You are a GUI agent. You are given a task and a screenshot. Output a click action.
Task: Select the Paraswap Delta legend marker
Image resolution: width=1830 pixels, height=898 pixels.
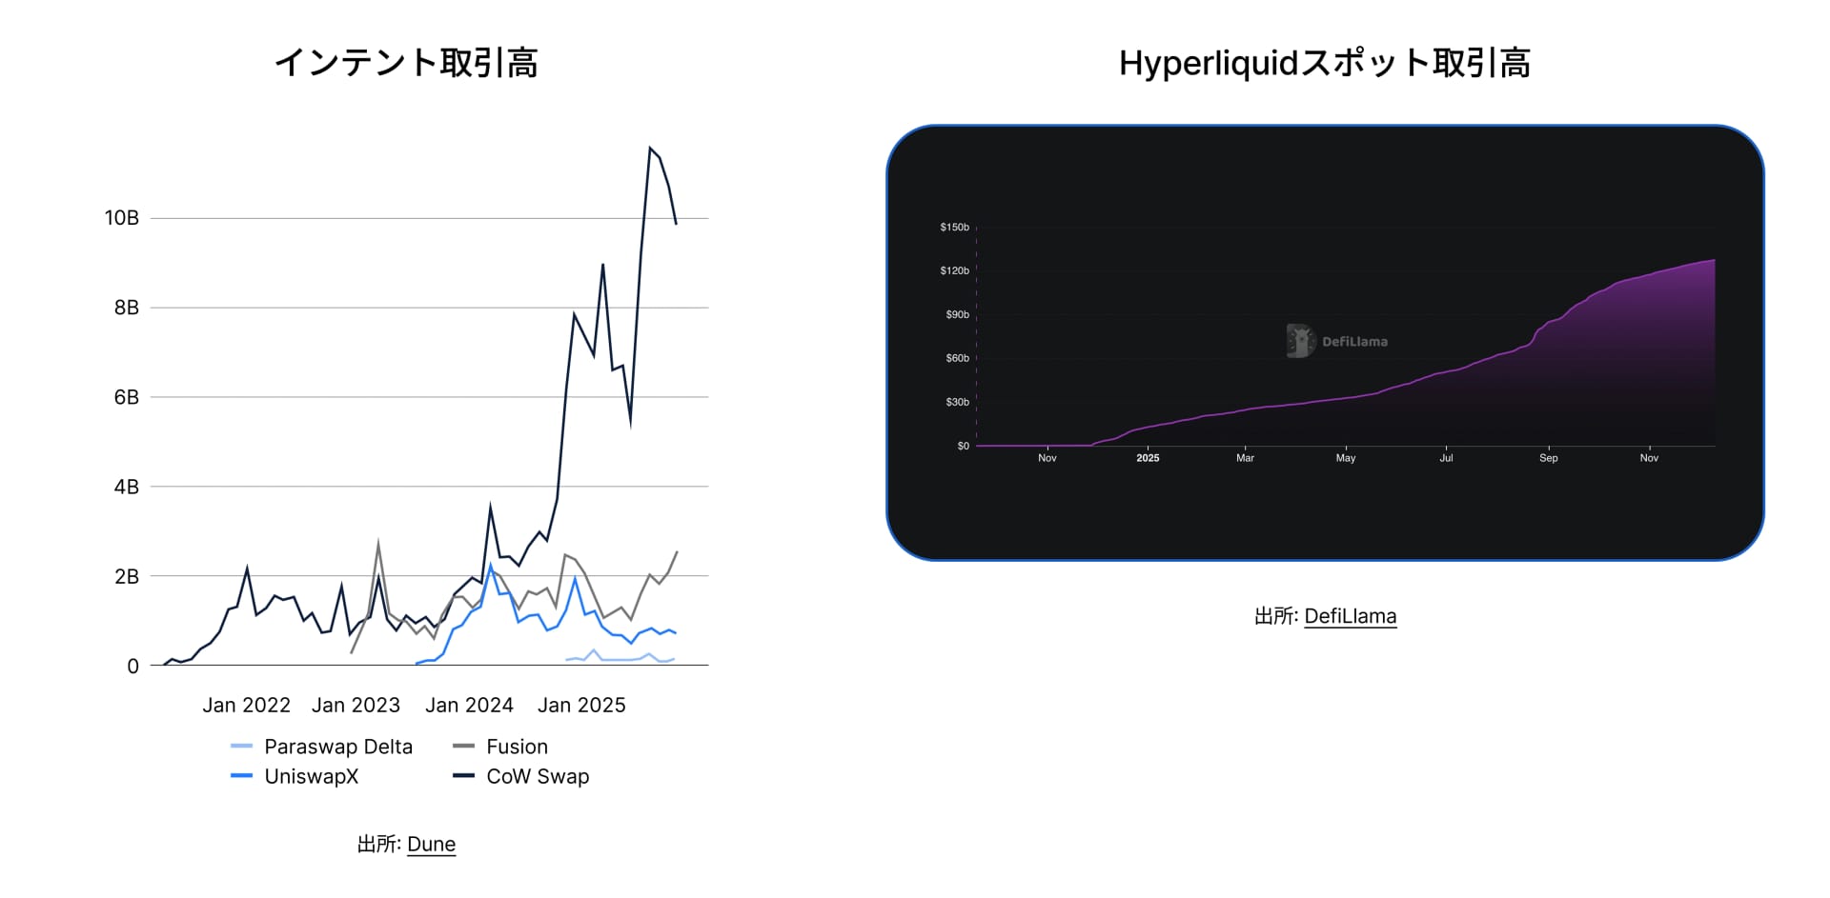coord(241,747)
